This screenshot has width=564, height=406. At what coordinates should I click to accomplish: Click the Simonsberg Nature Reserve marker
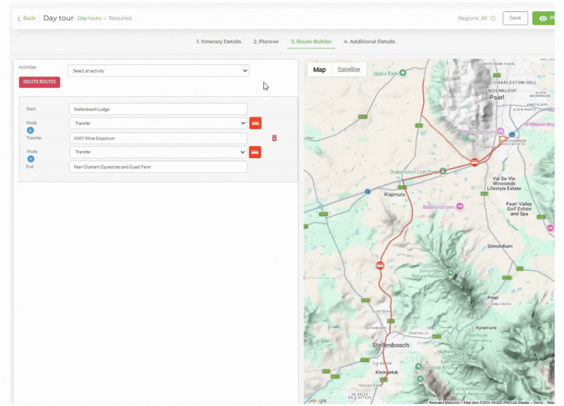[x=450, y=273]
